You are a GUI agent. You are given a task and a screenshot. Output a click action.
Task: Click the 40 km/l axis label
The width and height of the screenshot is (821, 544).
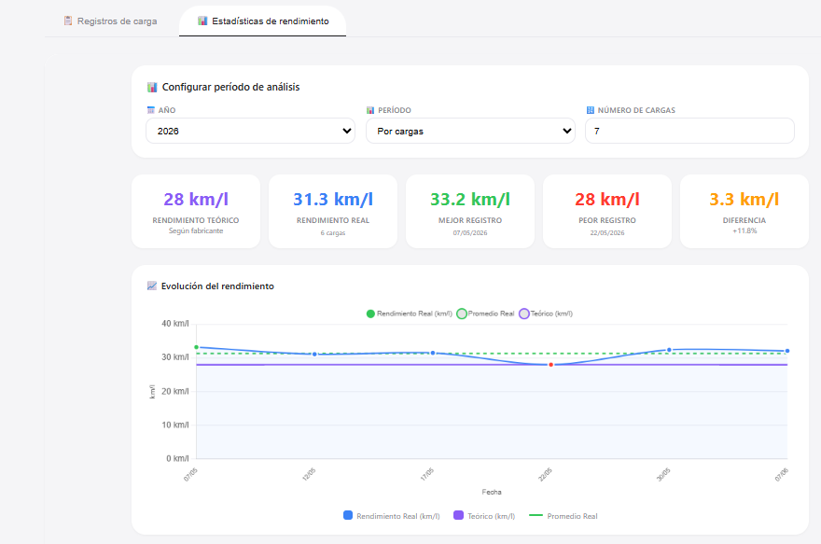[x=174, y=324]
